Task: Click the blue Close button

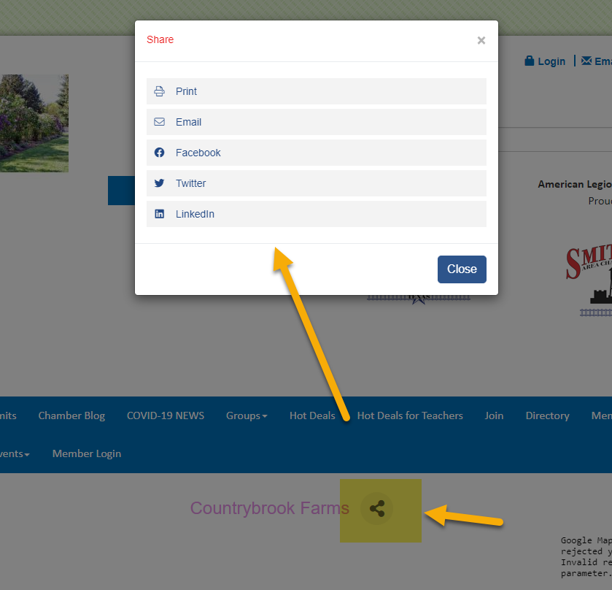Action: tap(462, 269)
